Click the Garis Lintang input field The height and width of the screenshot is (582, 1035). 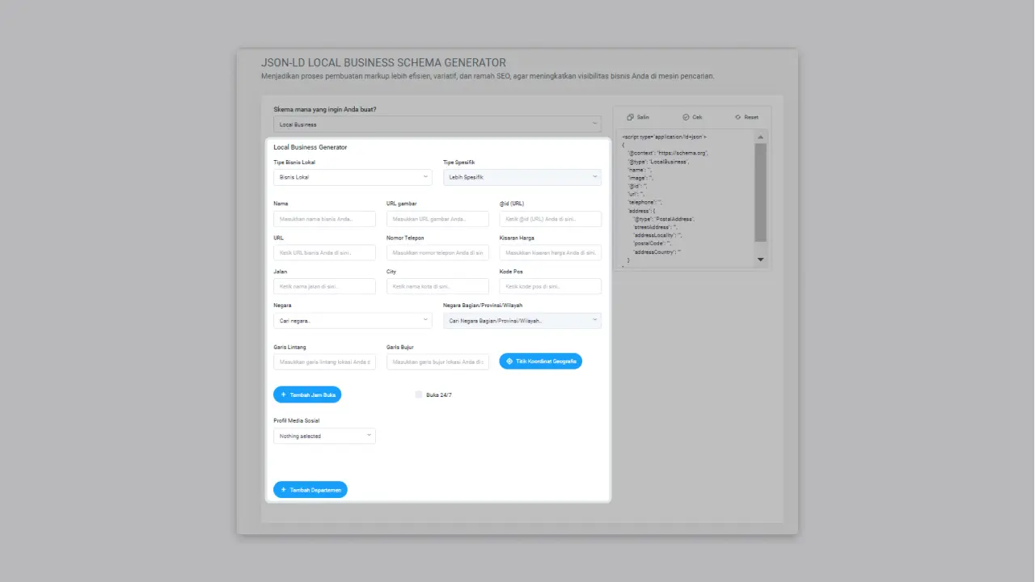click(323, 361)
